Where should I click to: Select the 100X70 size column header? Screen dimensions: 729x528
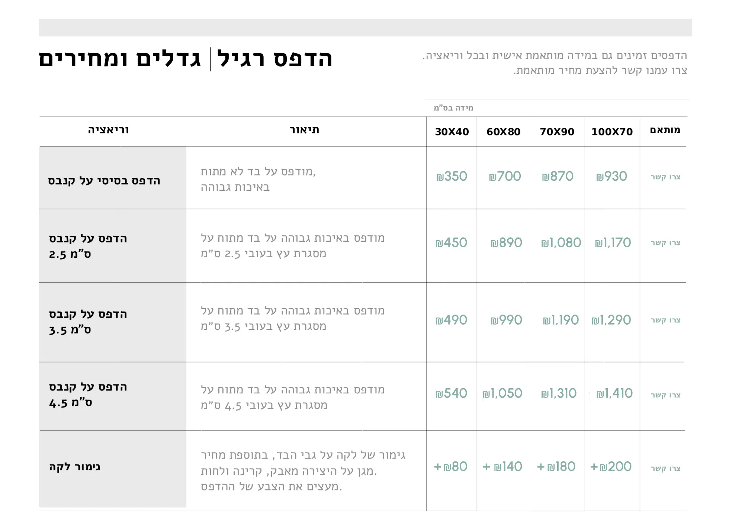tap(612, 132)
